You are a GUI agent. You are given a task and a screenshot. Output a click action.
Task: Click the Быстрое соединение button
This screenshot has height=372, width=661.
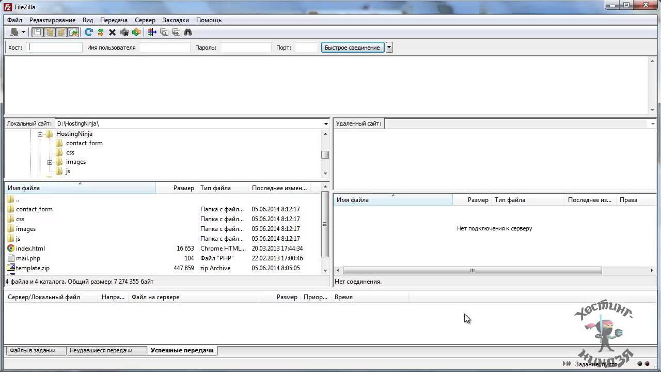pos(352,48)
